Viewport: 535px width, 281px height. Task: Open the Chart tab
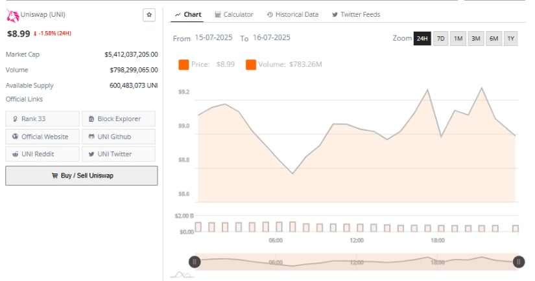188,15
